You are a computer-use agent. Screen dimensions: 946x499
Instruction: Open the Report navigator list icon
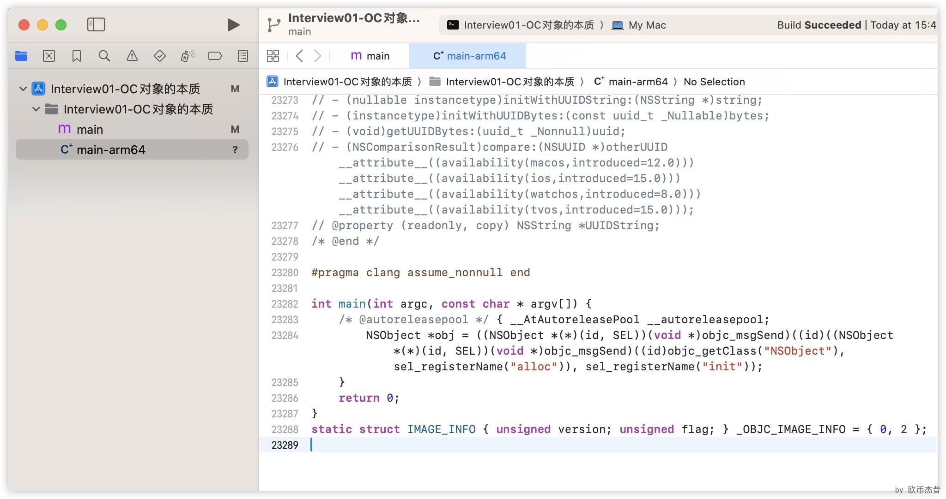coord(242,56)
